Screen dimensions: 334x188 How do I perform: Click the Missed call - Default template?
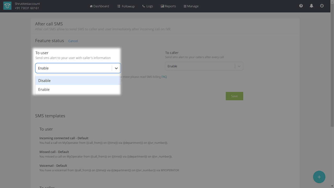click(x=54, y=152)
